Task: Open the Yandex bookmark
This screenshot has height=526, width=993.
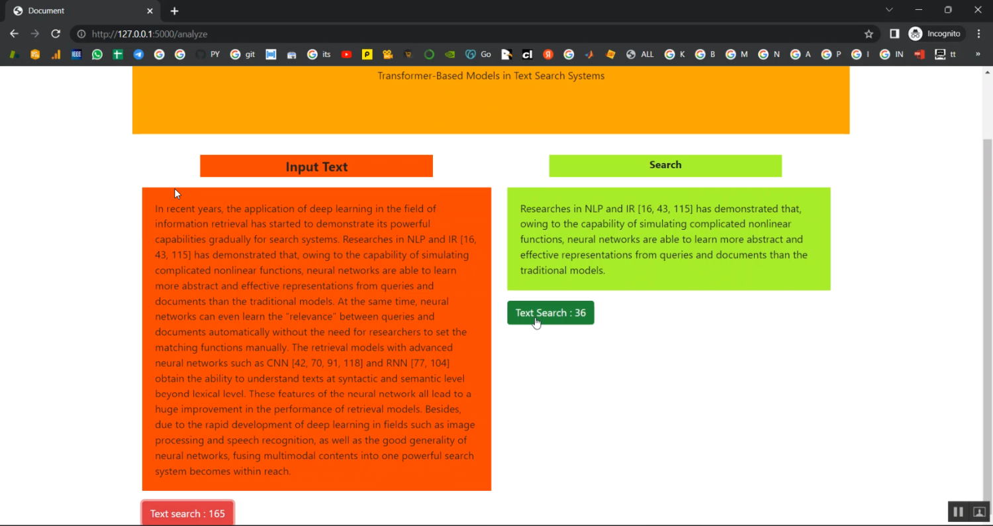Action: coord(548,54)
